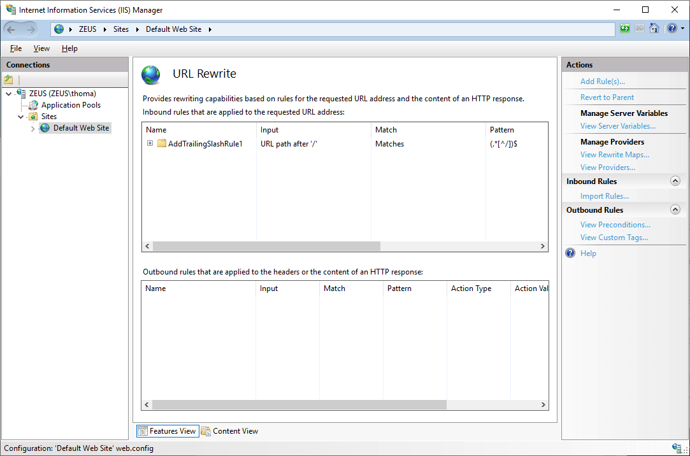Switch to Content View tab

229,431
